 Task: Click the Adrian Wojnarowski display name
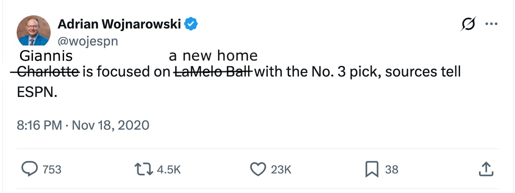(x=119, y=24)
